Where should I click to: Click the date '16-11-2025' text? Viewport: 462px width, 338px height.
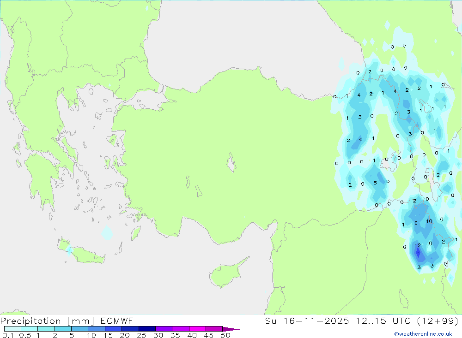tap(316, 320)
